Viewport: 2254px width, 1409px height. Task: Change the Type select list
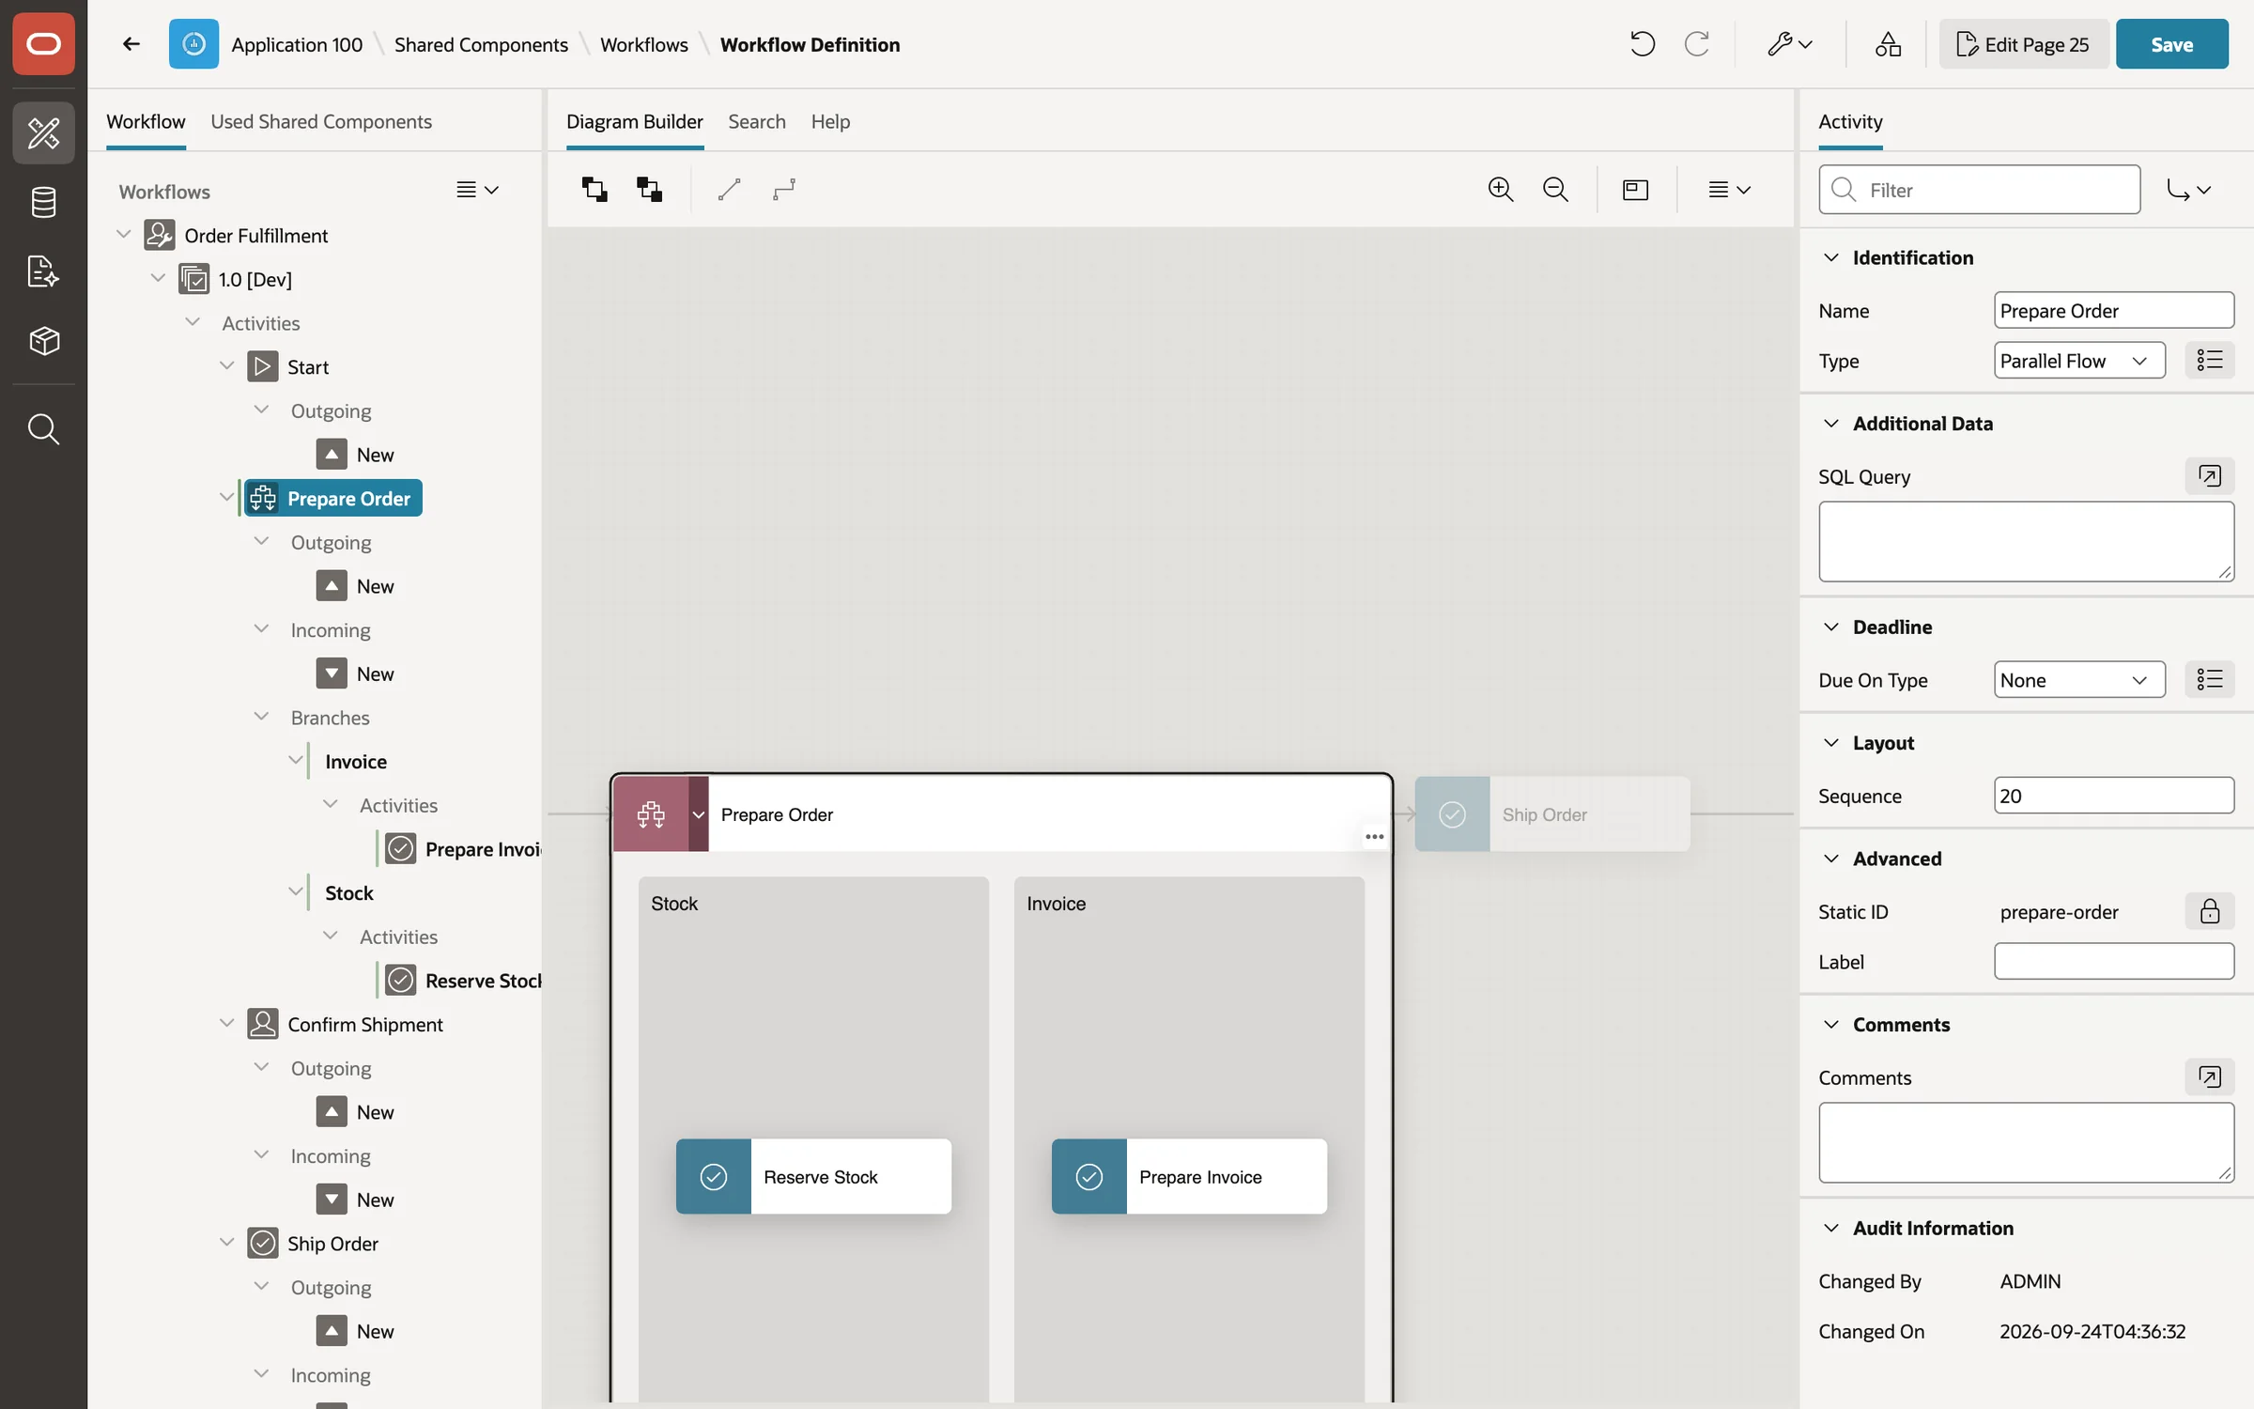click(x=2079, y=361)
